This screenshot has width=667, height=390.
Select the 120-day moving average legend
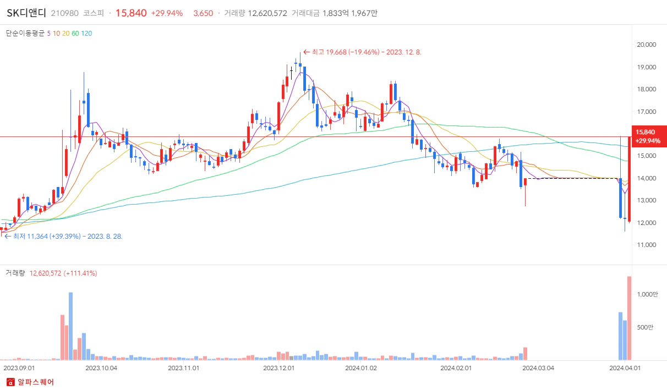pos(86,34)
